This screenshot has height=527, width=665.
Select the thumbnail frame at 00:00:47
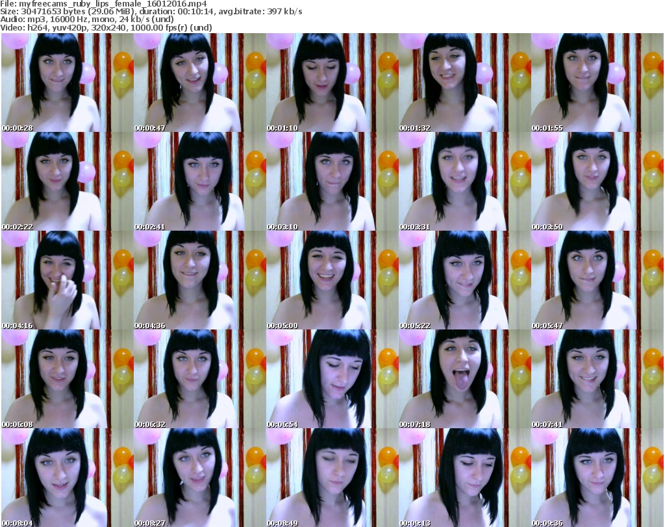pos(200,83)
